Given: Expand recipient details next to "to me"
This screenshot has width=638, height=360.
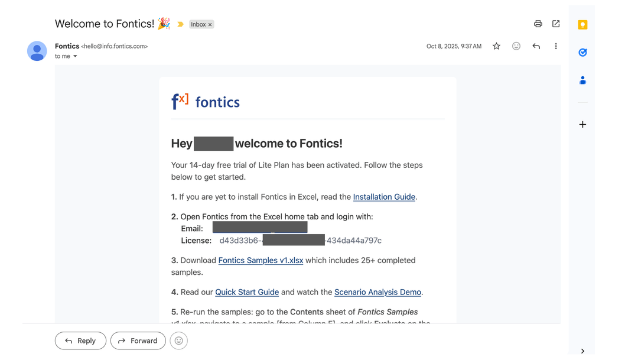Looking at the screenshot, I should 75,57.
